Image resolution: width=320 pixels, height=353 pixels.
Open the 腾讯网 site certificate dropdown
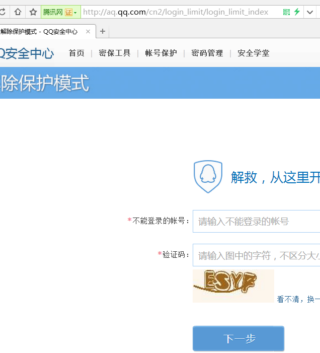coord(61,12)
